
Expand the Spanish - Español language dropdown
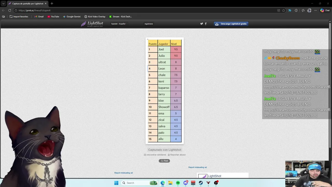click(119, 24)
